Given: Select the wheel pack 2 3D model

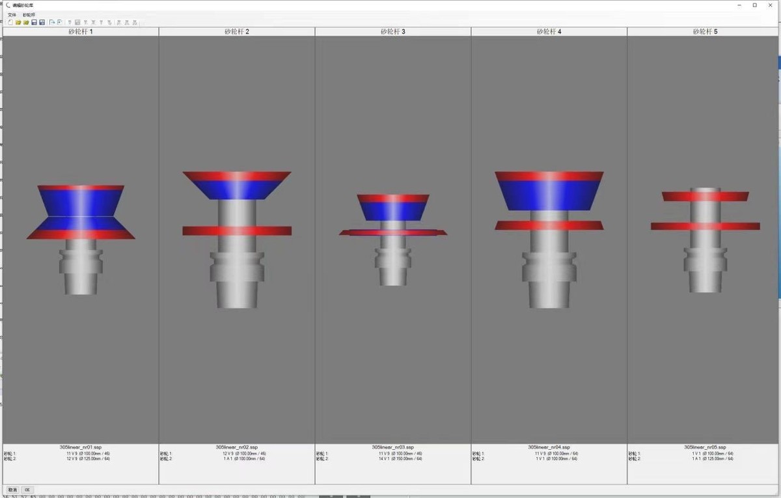Looking at the screenshot, I should [237, 240].
